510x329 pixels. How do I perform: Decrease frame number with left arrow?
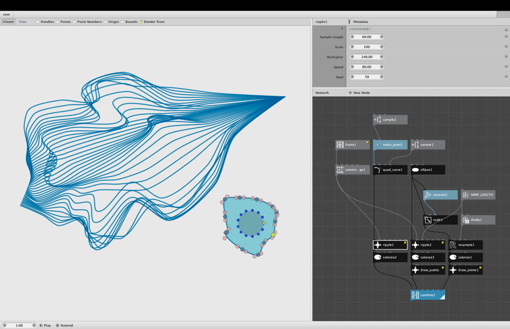click(4, 325)
